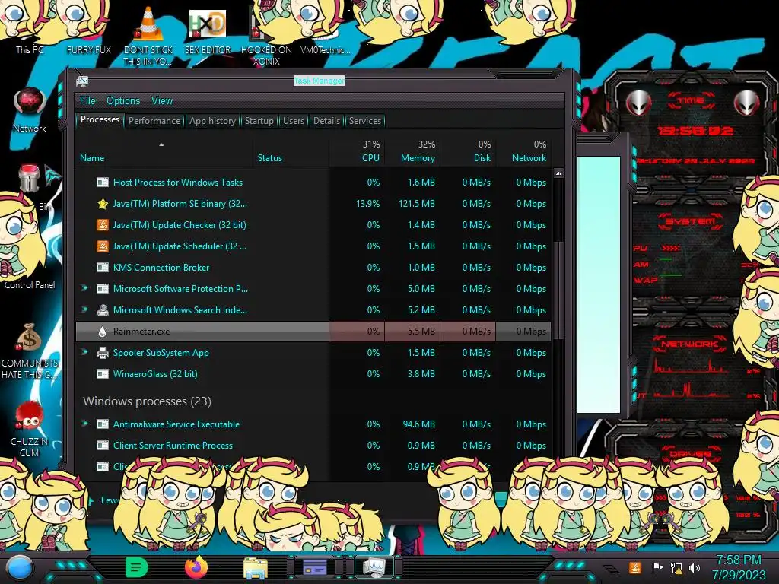Open the View menu

(162, 101)
